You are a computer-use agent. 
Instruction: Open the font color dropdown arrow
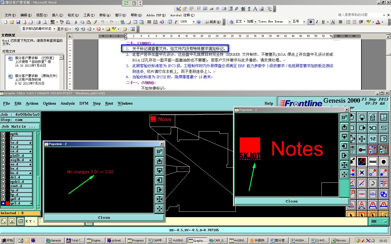(x=383, y=22)
